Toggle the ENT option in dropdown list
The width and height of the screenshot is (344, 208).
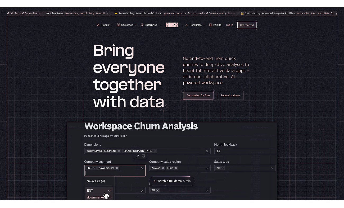tap(99, 190)
